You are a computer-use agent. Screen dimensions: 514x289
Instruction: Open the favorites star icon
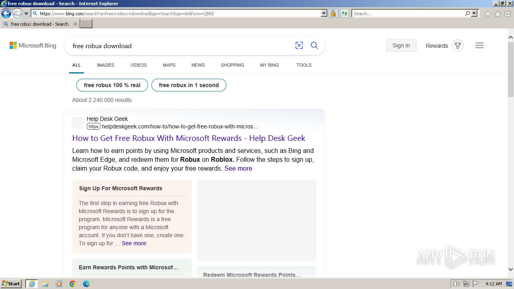pyautogui.click(x=498, y=14)
